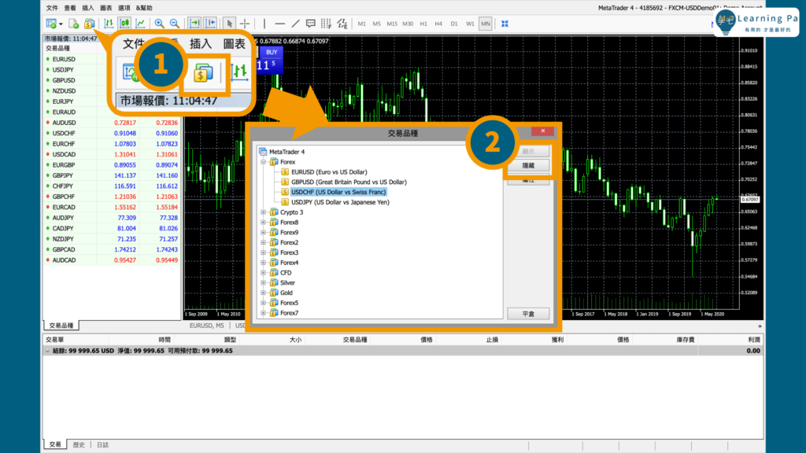Screen dimensions: 806x453
Task: Switch chart to candlestick mode
Action: pyautogui.click(x=124, y=24)
